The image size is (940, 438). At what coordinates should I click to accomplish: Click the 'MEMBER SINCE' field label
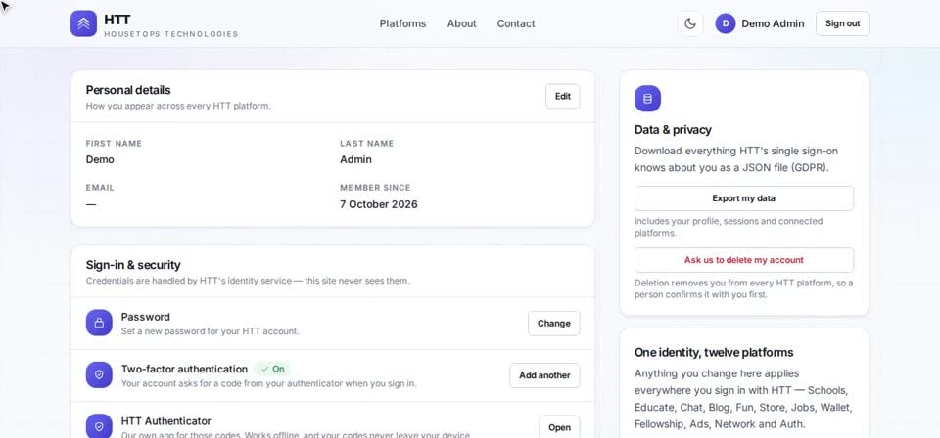(x=375, y=188)
